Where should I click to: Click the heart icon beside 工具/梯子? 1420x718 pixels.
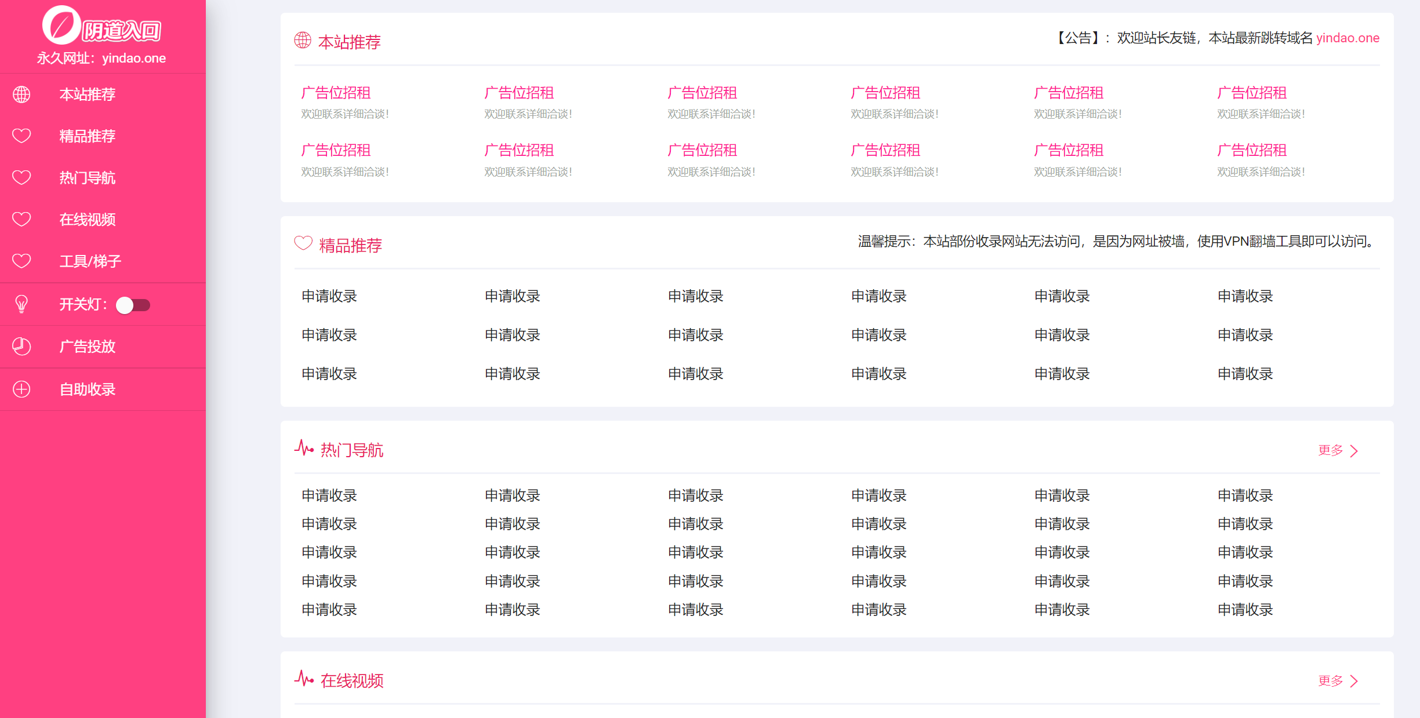coord(21,261)
